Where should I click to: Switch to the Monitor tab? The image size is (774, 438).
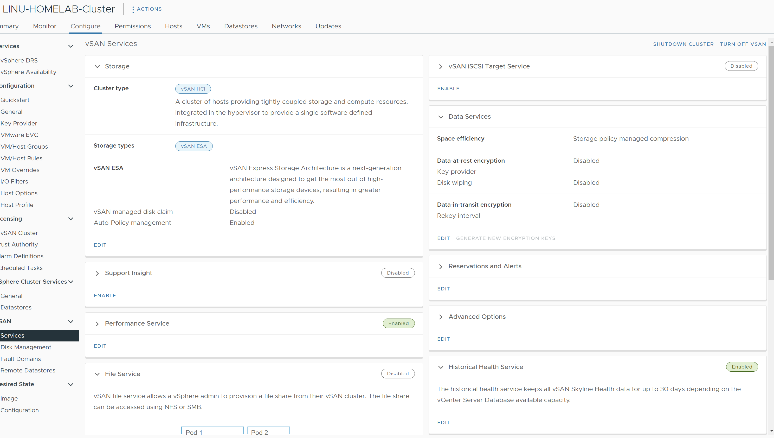tap(44, 26)
